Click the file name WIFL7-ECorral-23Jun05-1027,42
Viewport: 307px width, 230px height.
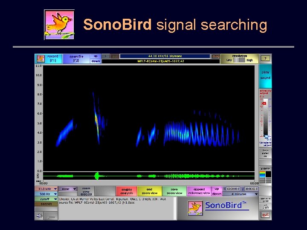click(x=161, y=61)
